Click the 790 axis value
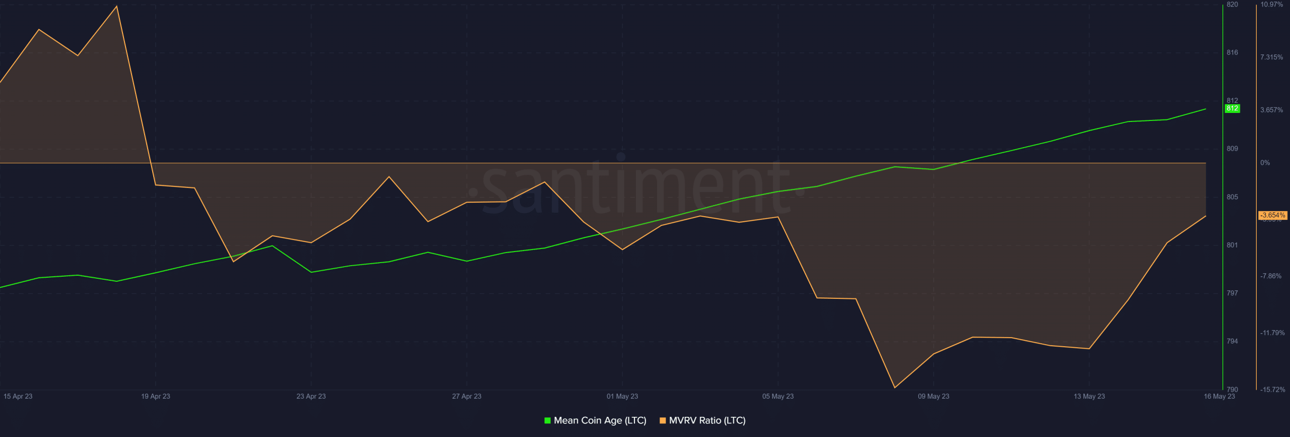 tap(1232, 390)
